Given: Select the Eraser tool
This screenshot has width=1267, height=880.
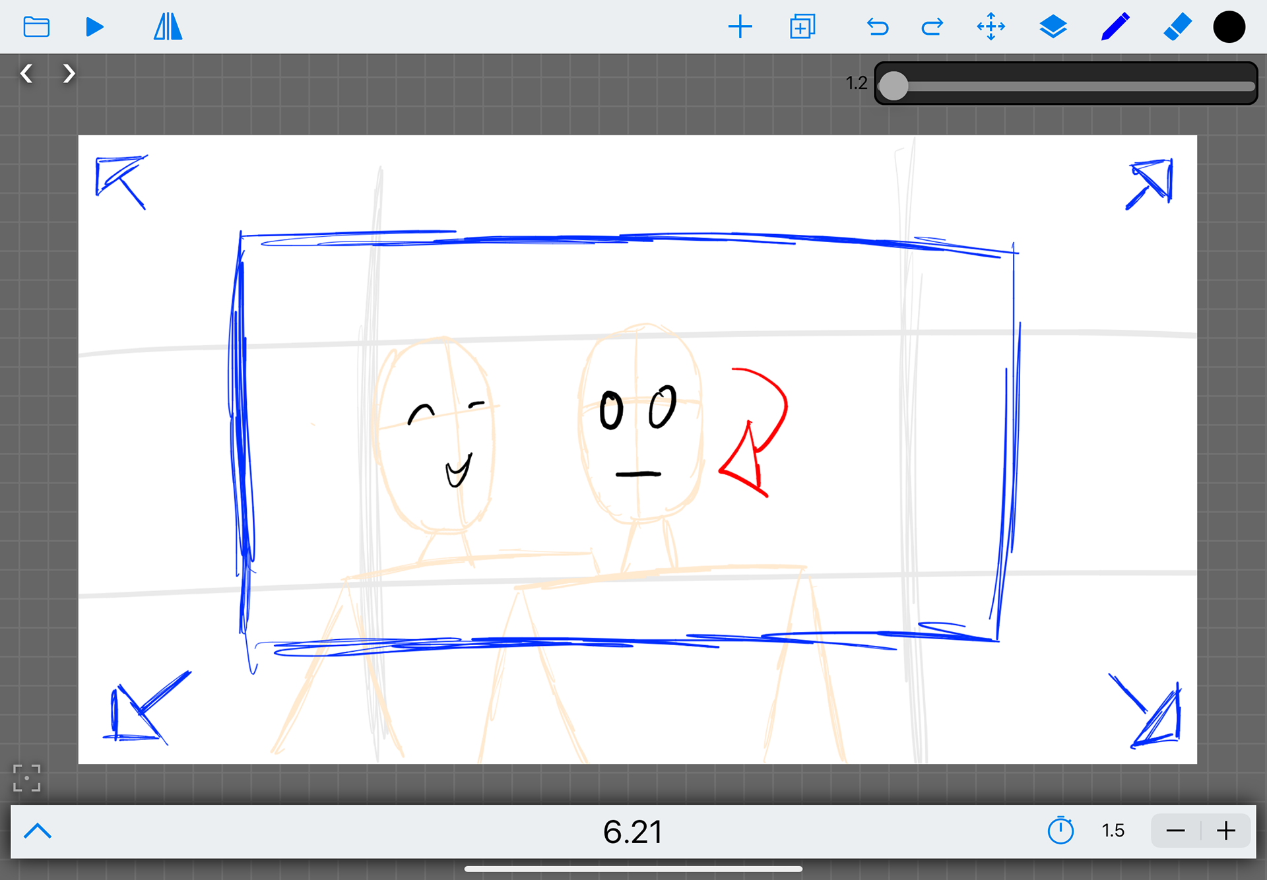Looking at the screenshot, I should point(1177,26).
